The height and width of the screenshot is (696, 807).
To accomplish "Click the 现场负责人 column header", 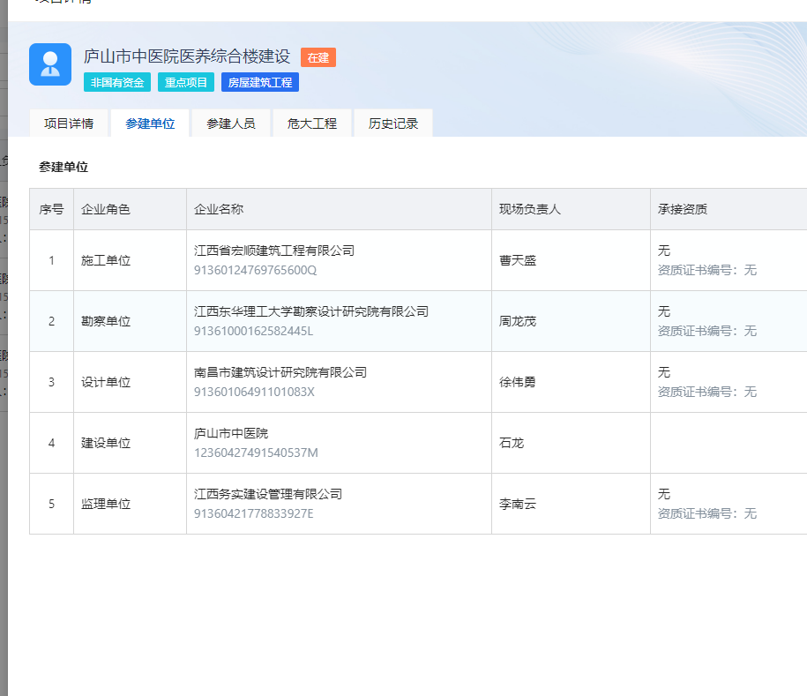I will point(530,209).
